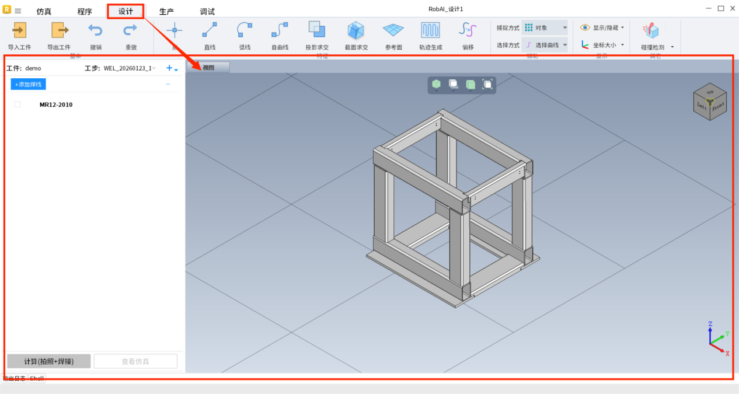Select the 弧线 arc tool
This screenshot has height=394, width=739.
point(245,30)
